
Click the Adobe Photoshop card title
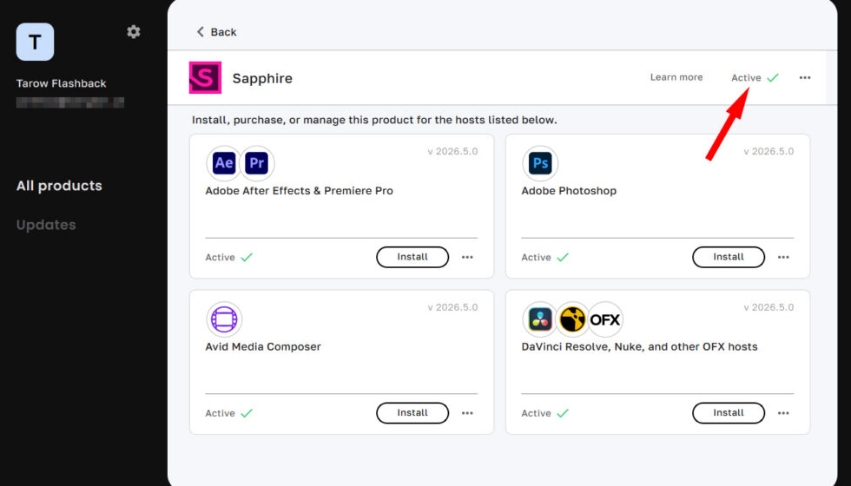click(x=569, y=191)
